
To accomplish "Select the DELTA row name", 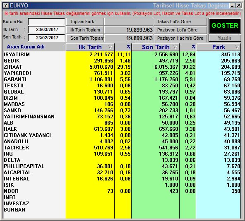I will tap(12, 160).
